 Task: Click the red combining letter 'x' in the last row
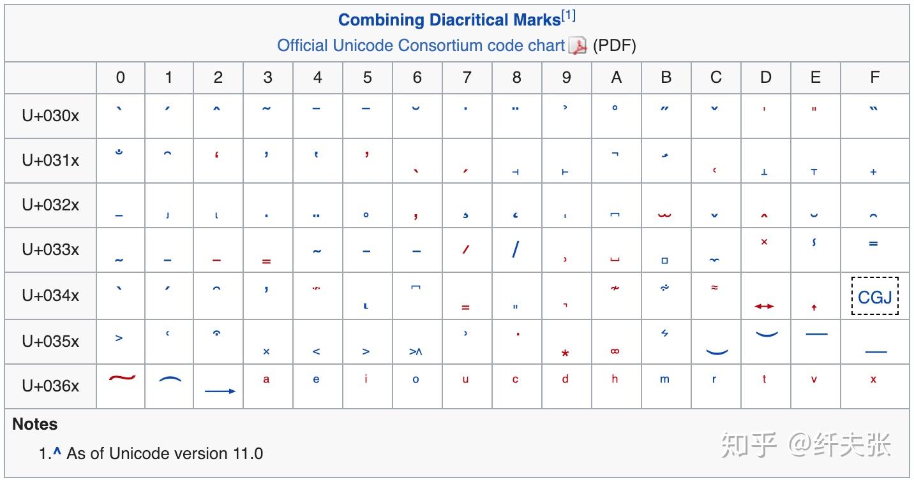pyautogui.click(x=873, y=379)
